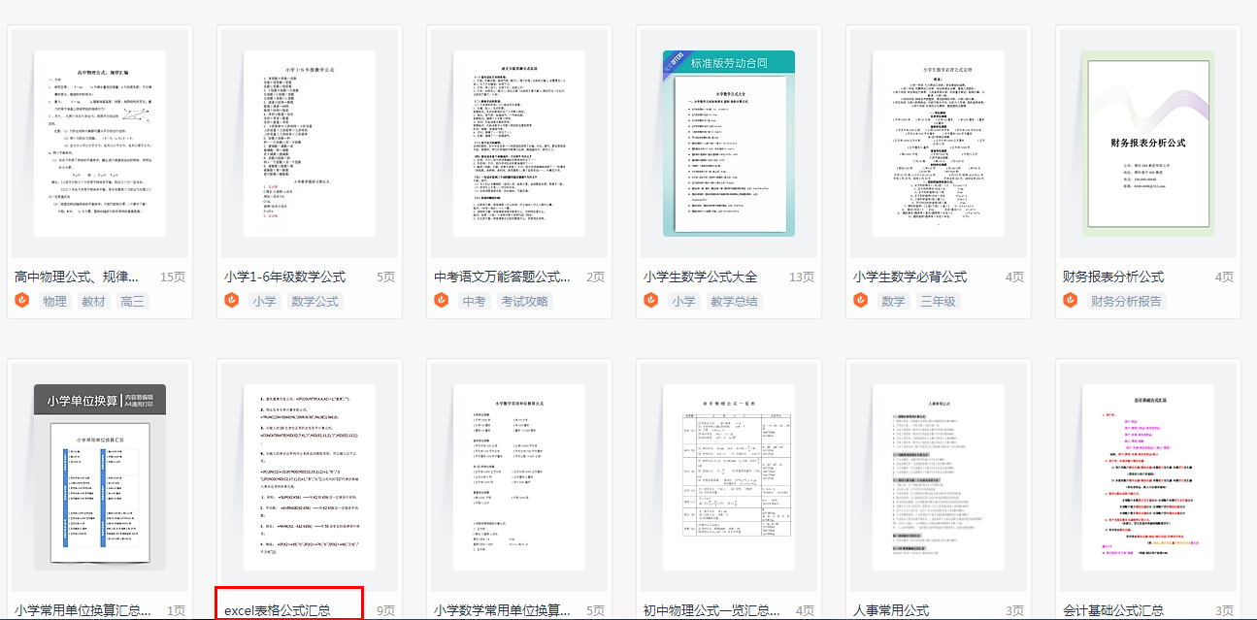Screen dimensions: 1257x620
Task: Click the orange badge icon beside 财务分析报告 tag
Action: pos(1071,301)
